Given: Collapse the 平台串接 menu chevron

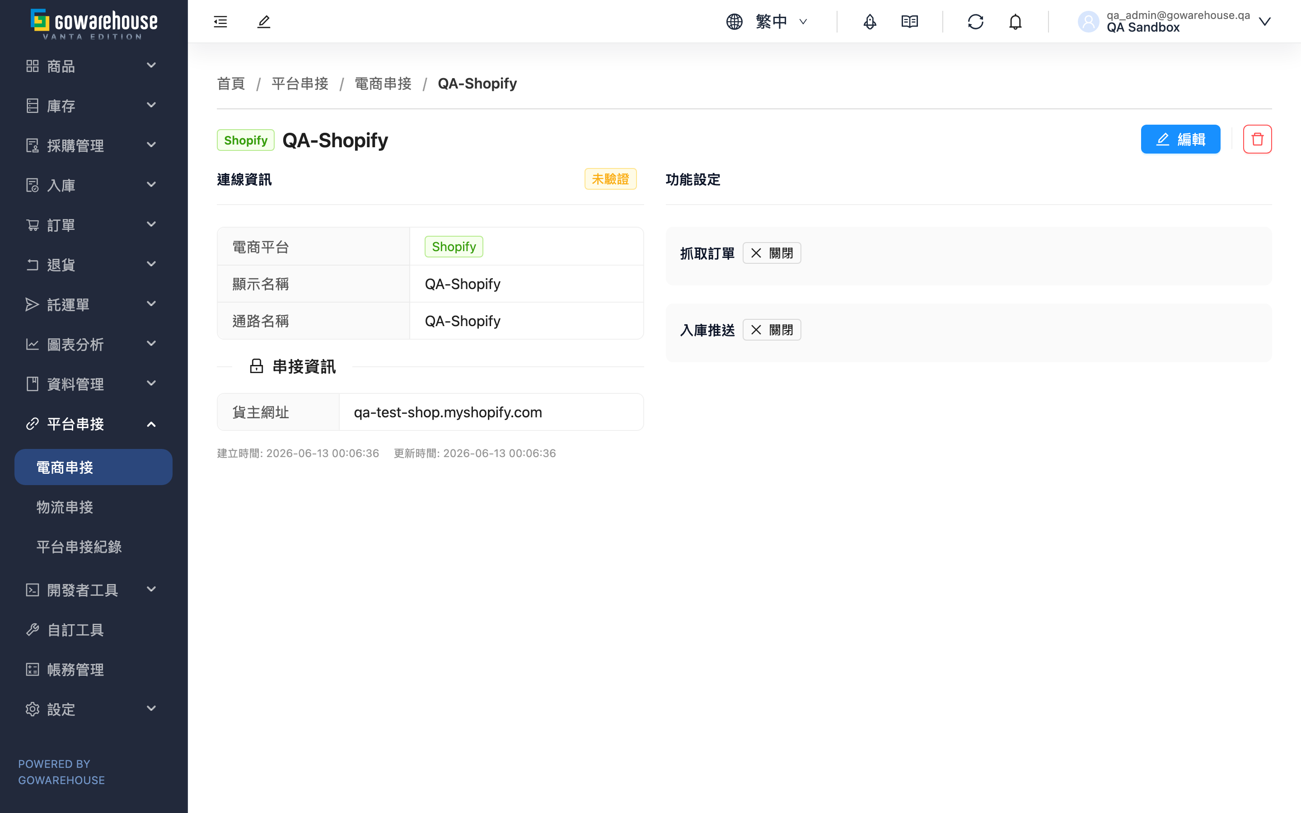Looking at the screenshot, I should tap(151, 424).
